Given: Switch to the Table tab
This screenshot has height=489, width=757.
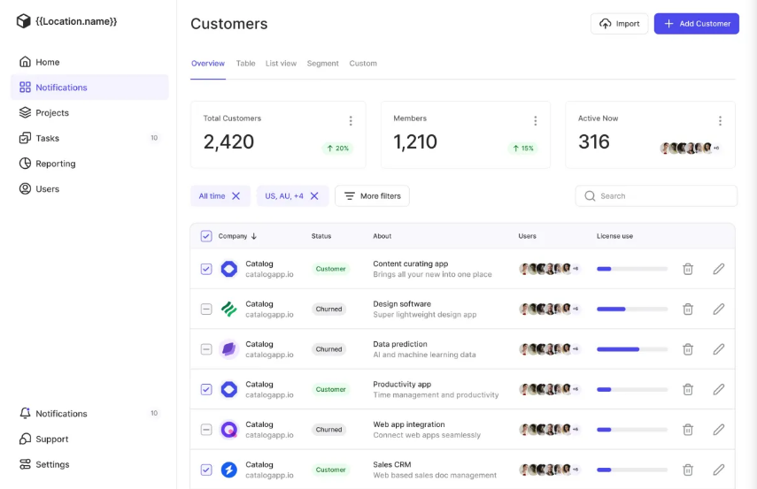Looking at the screenshot, I should (245, 64).
